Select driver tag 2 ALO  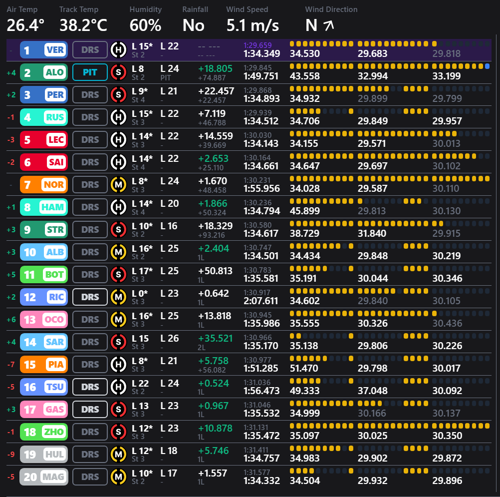[44, 72]
